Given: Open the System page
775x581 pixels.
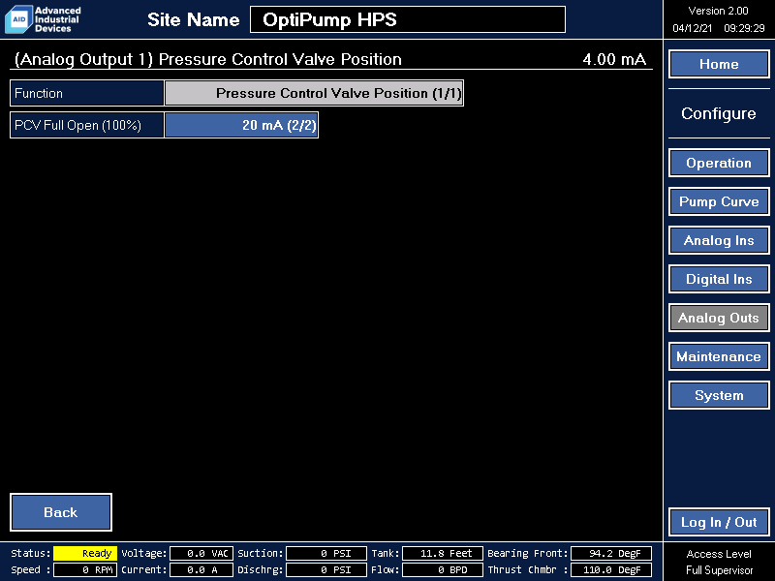Looking at the screenshot, I should pyautogui.click(x=719, y=395).
